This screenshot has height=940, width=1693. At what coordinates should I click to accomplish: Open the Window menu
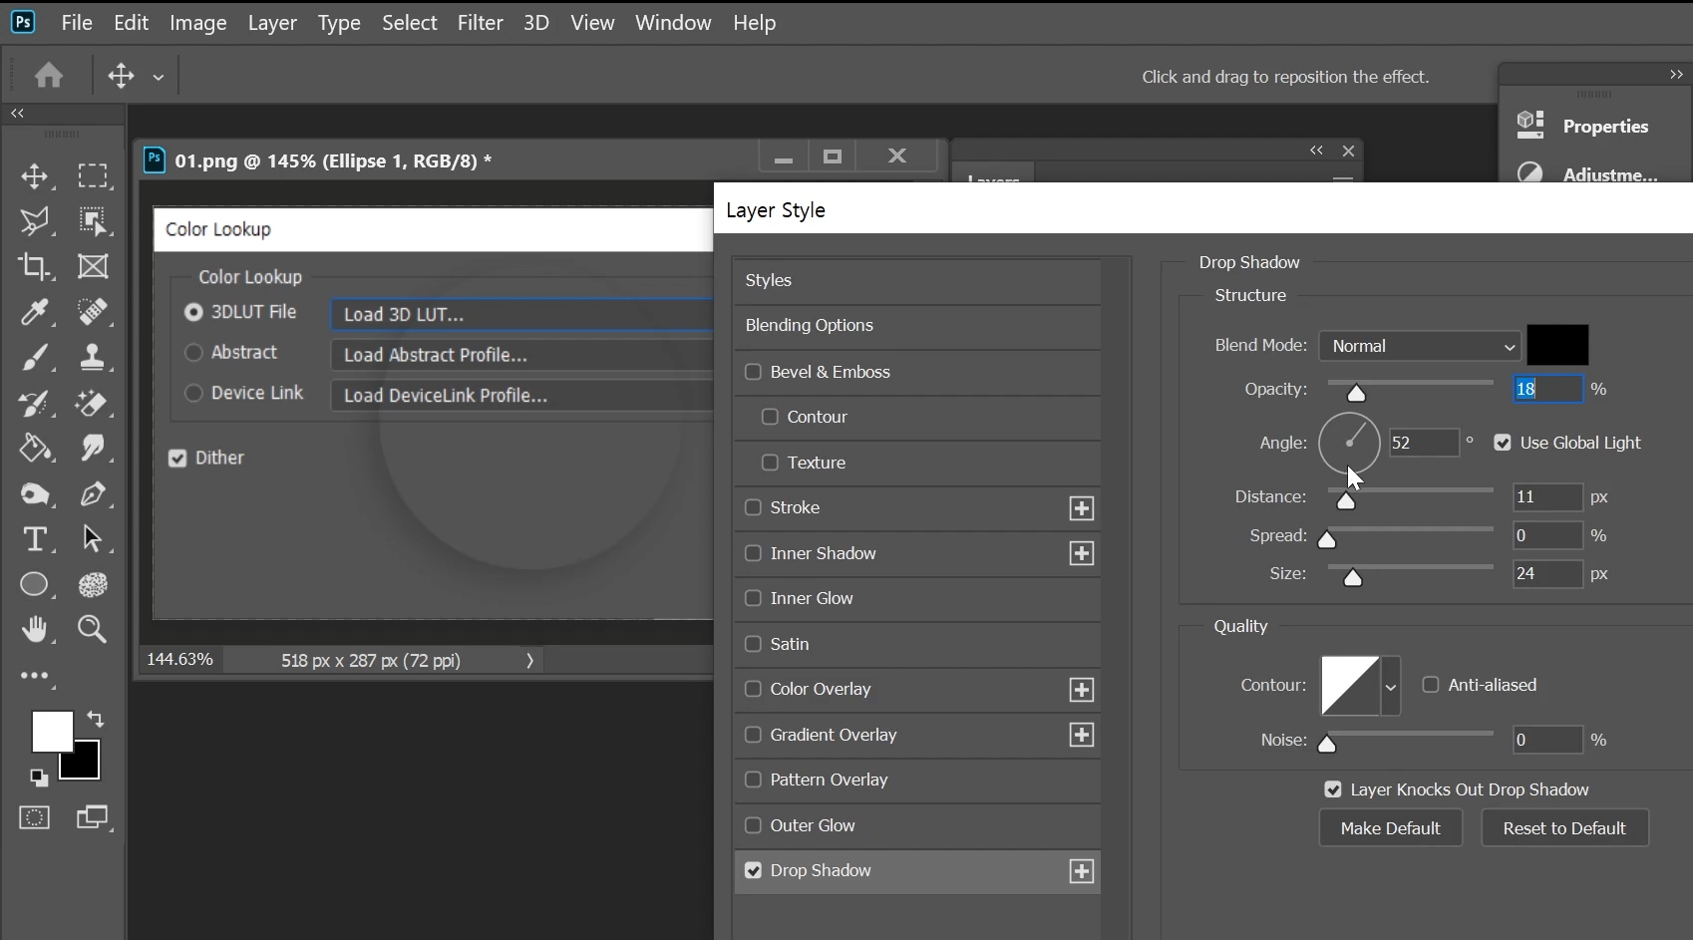[x=673, y=22]
